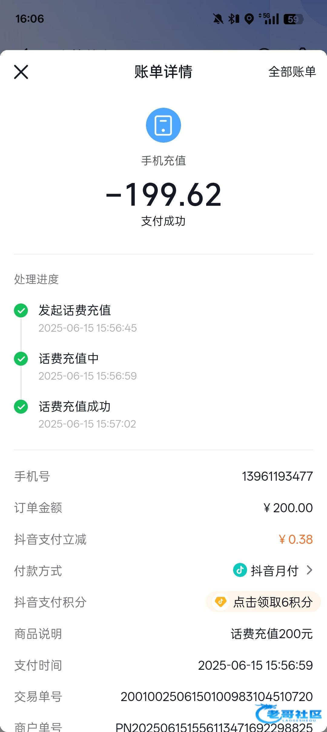Tap the 发起话费充值 green check icon
327x732 pixels.
(21, 310)
